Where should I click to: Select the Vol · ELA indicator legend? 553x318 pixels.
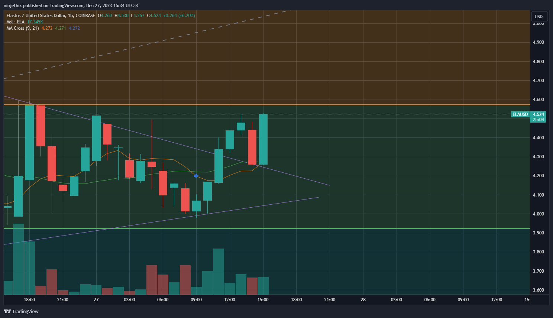(x=15, y=22)
